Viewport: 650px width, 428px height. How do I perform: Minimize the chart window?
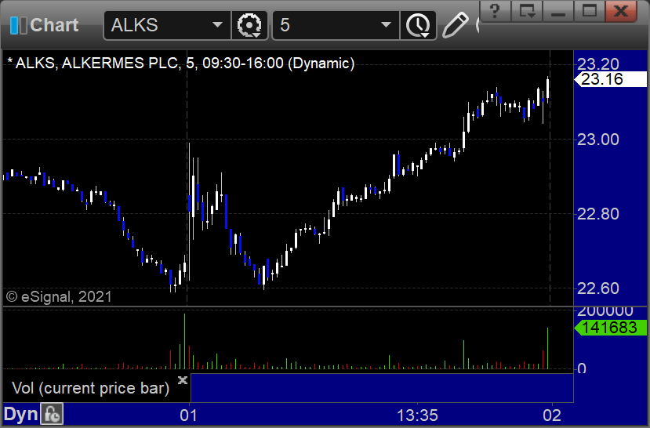(558, 11)
